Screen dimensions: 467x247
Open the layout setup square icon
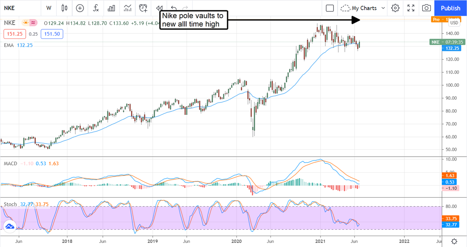(x=330, y=8)
